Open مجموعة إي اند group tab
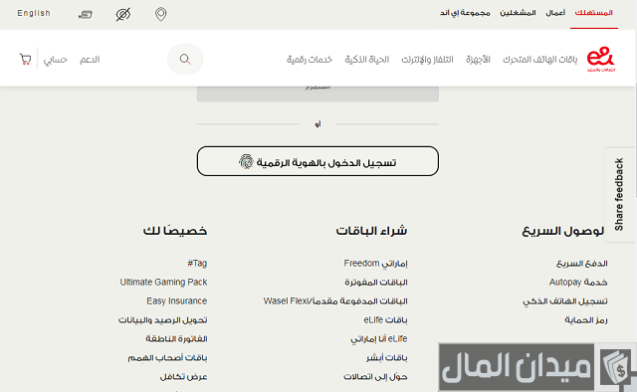 [465, 13]
